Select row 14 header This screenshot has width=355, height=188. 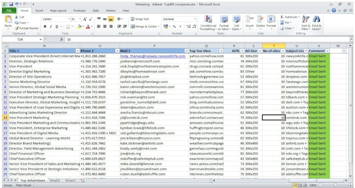coord(5,118)
